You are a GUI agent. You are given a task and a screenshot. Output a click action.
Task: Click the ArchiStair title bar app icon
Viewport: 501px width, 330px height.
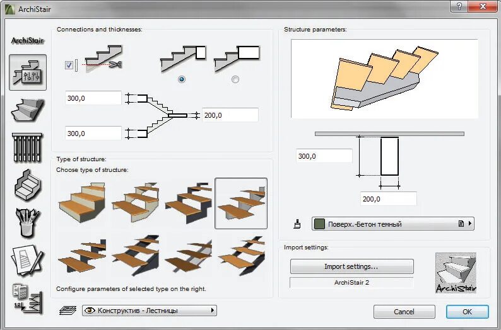pyautogui.click(x=10, y=9)
